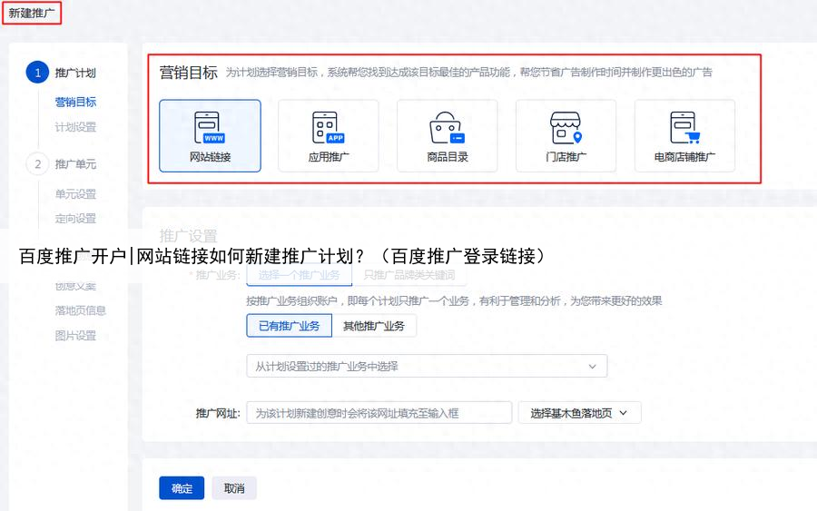This screenshot has width=817, height=511.
Task: Pick the 商品目录 shopping bag card
Action: click(x=447, y=136)
